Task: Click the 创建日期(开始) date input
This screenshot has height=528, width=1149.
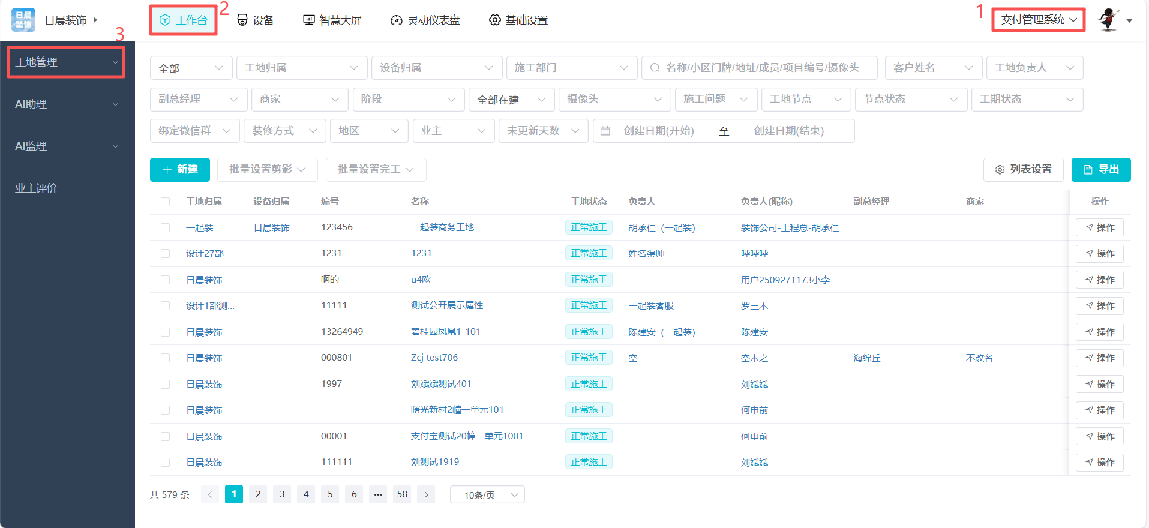Action: [x=658, y=131]
